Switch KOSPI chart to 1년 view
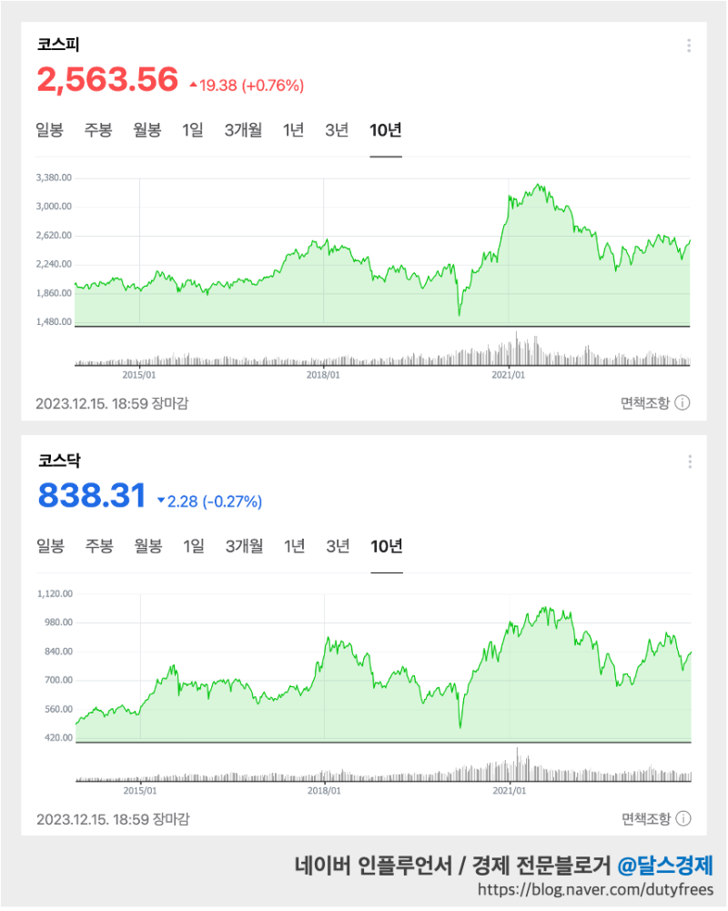This screenshot has width=728, height=911. pyautogui.click(x=293, y=130)
